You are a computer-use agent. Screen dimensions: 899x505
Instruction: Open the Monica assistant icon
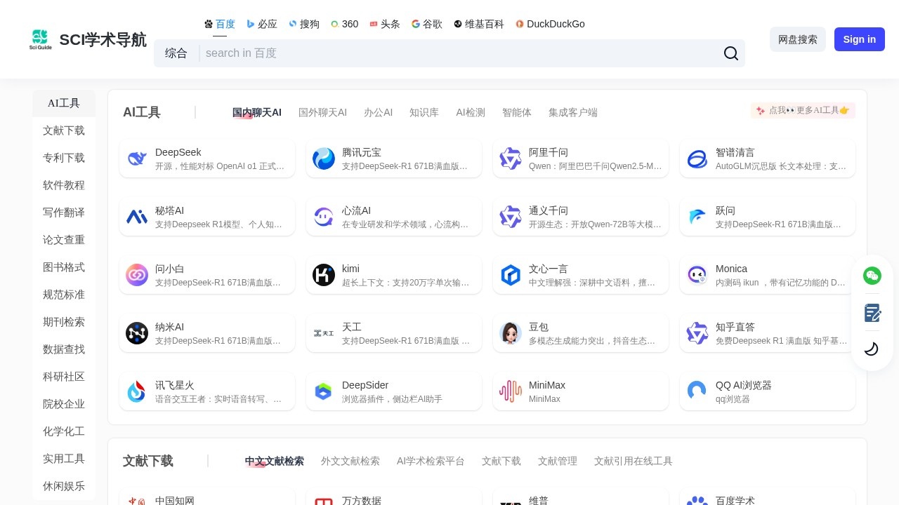pos(697,275)
